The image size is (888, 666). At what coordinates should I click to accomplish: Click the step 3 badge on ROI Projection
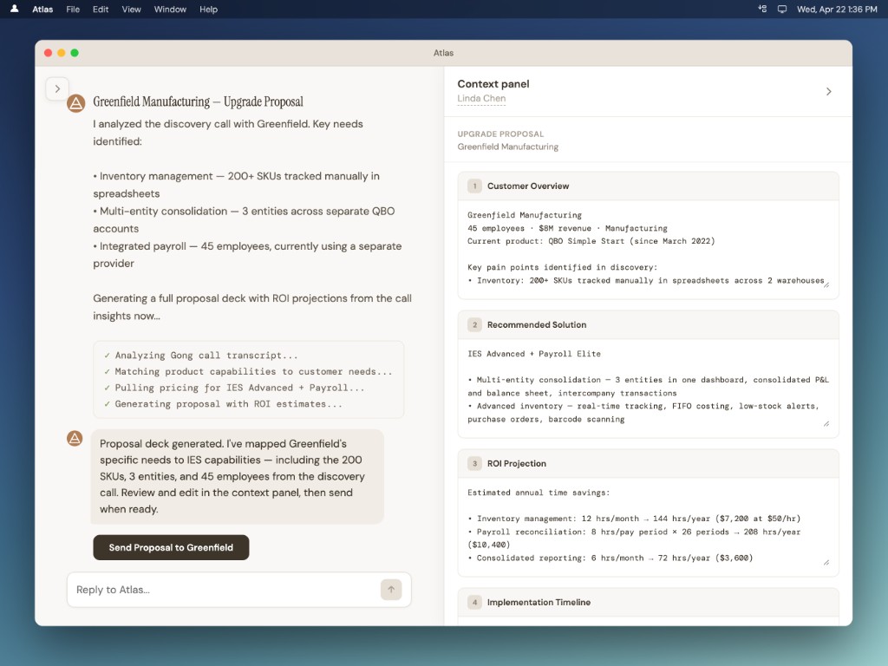[474, 464]
